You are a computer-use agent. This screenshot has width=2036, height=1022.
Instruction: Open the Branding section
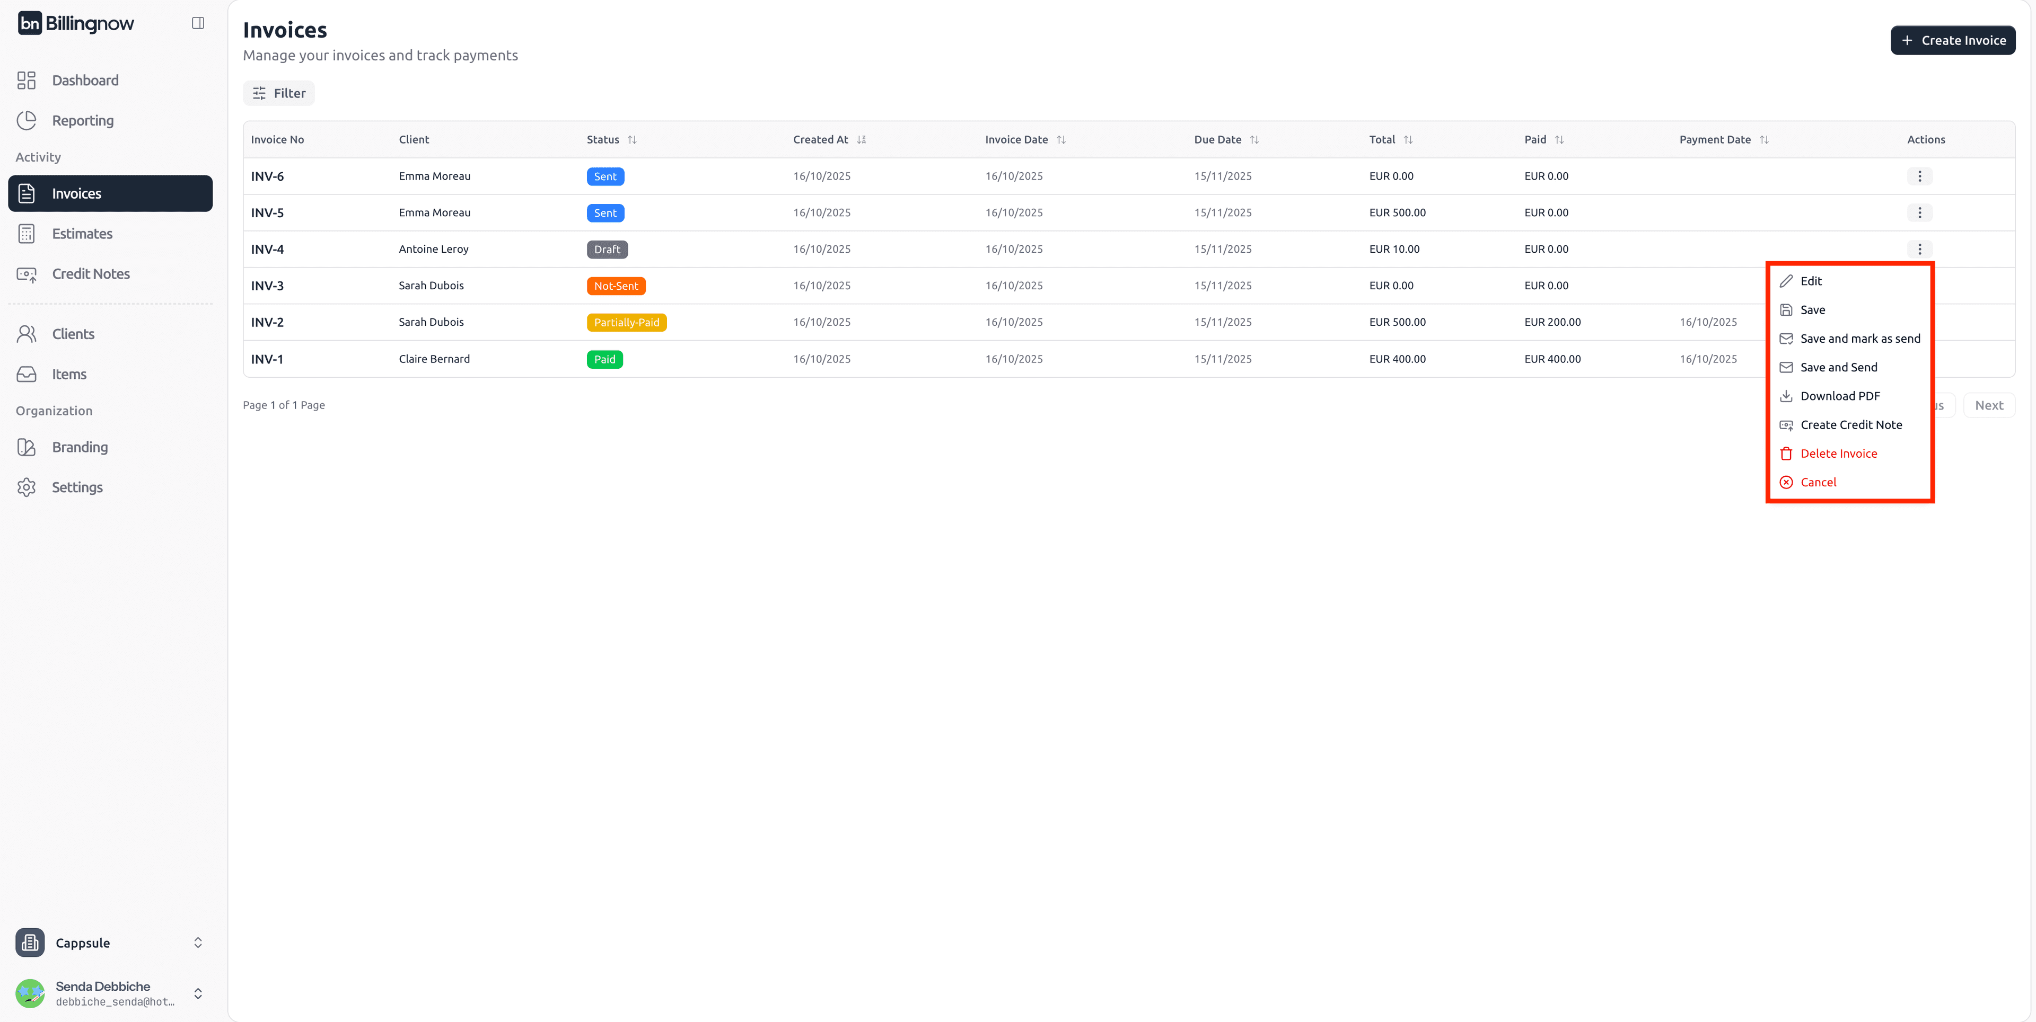pyautogui.click(x=79, y=446)
